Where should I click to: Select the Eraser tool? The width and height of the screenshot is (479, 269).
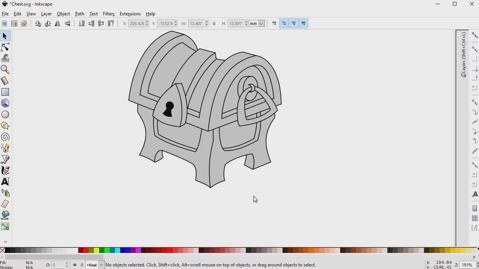[x=5, y=204]
